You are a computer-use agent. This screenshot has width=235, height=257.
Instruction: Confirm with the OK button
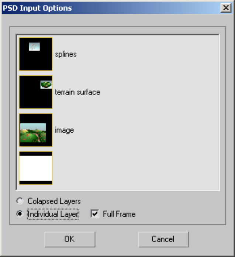(70, 239)
